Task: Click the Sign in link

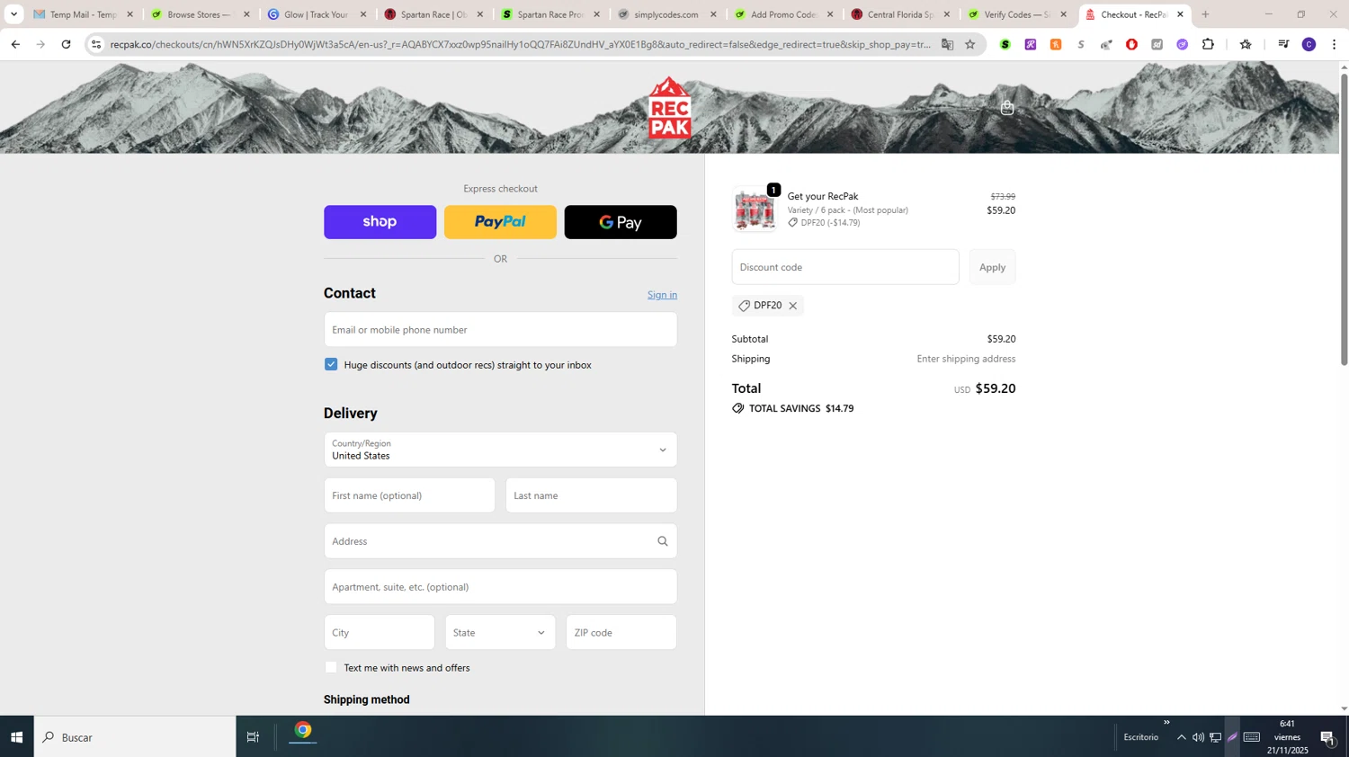Action: pyautogui.click(x=662, y=295)
